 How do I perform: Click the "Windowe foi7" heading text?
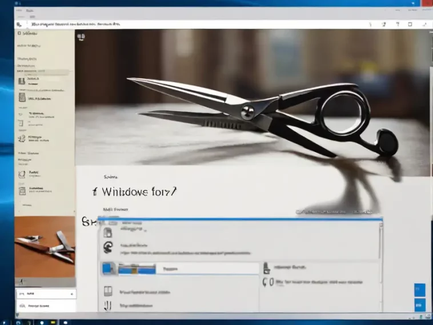coord(139,192)
